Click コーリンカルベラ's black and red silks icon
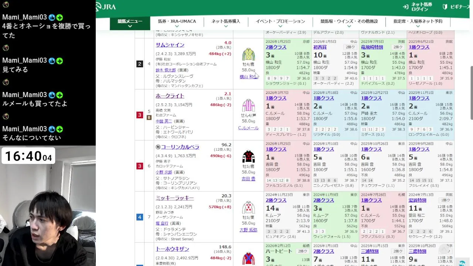The height and width of the screenshot is (266, 473). pyautogui.click(x=248, y=156)
